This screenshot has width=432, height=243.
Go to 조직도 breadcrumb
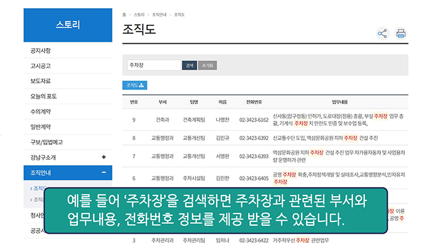(x=180, y=15)
